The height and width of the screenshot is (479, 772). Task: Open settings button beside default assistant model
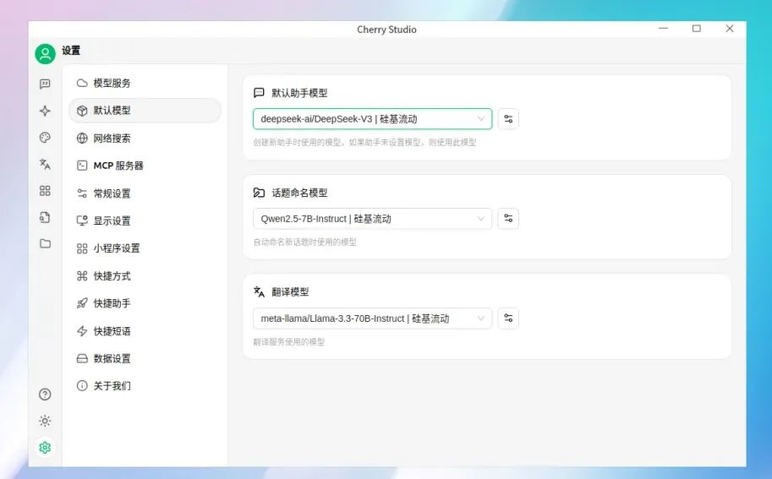pos(508,119)
